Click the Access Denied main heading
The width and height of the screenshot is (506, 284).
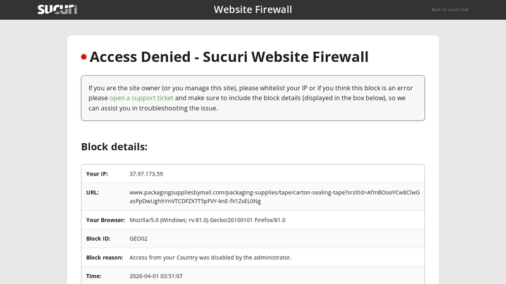(229, 57)
